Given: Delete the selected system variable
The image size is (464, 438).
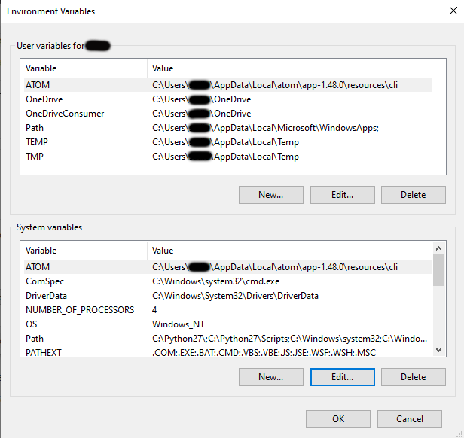Looking at the screenshot, I should pos(413,377).
